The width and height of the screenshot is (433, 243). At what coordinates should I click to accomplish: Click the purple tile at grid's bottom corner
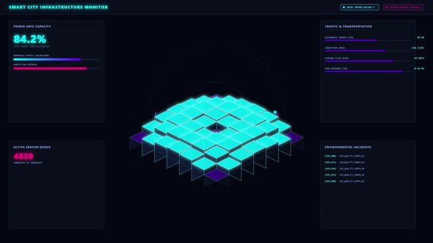[x=216, y=175]
